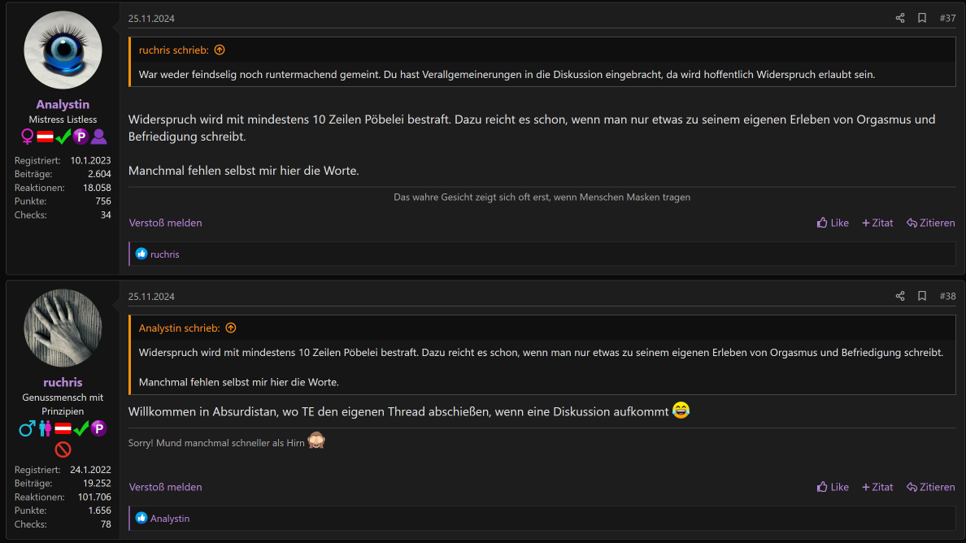Click ruchris's Reaktionen count 101.706
The width and height of the screenshot is (966, 543).
pos(94,497)
